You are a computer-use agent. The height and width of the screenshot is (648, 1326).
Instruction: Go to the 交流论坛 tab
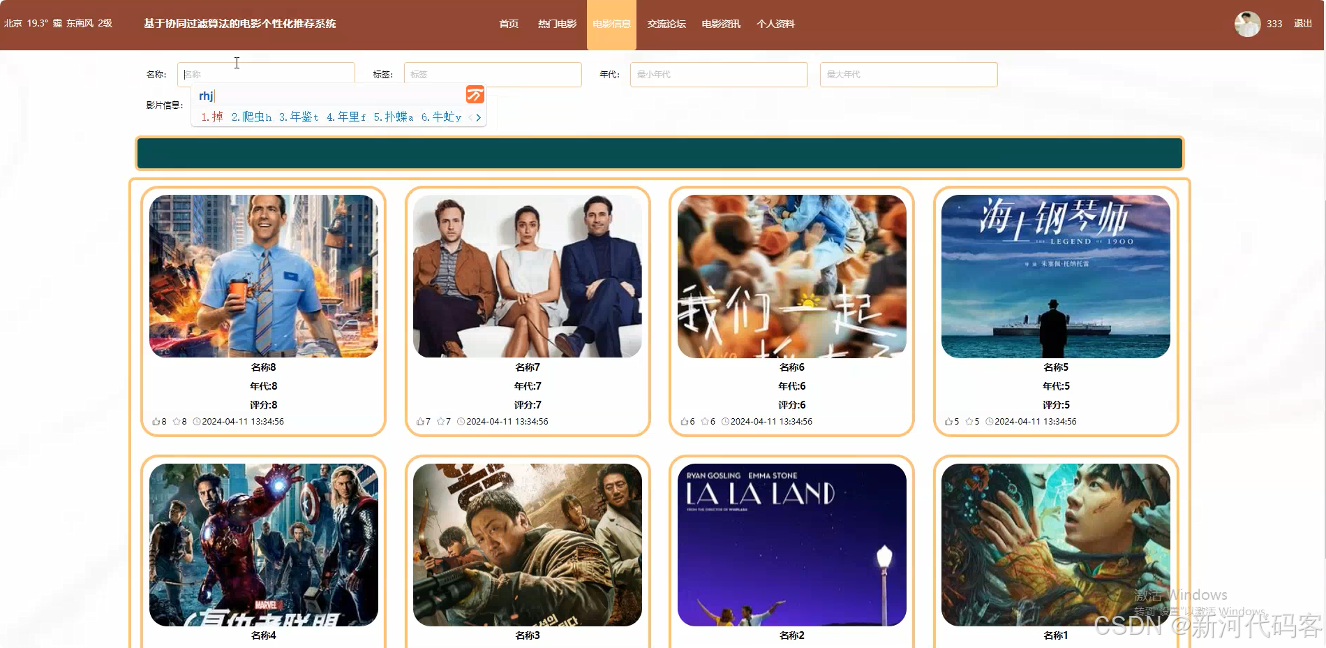pos(666,24)
